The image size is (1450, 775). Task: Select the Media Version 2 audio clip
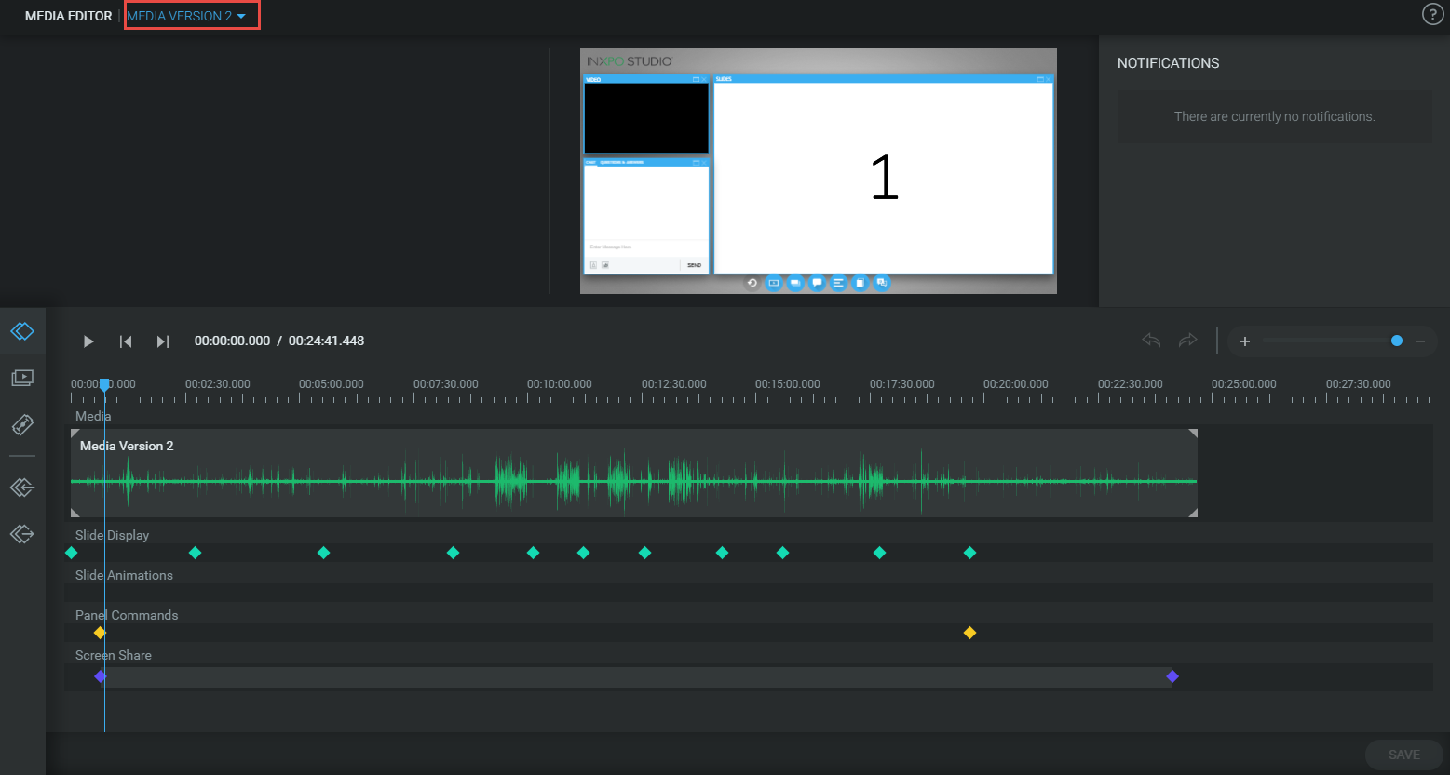click(x=633, y=473)
